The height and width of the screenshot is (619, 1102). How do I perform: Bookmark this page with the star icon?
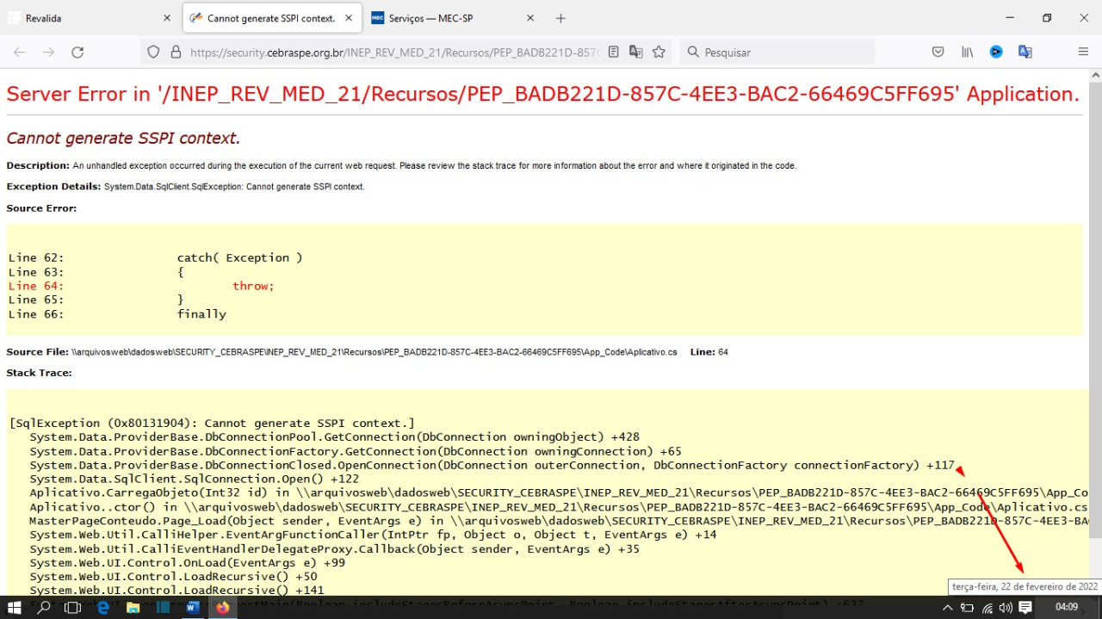(x=659, y=53)
